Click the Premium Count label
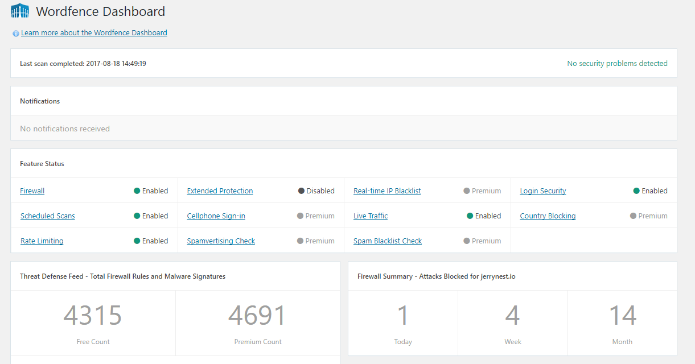Image resolution: width=695 pixels, height=364 pixels. click(x=258, y=342)
